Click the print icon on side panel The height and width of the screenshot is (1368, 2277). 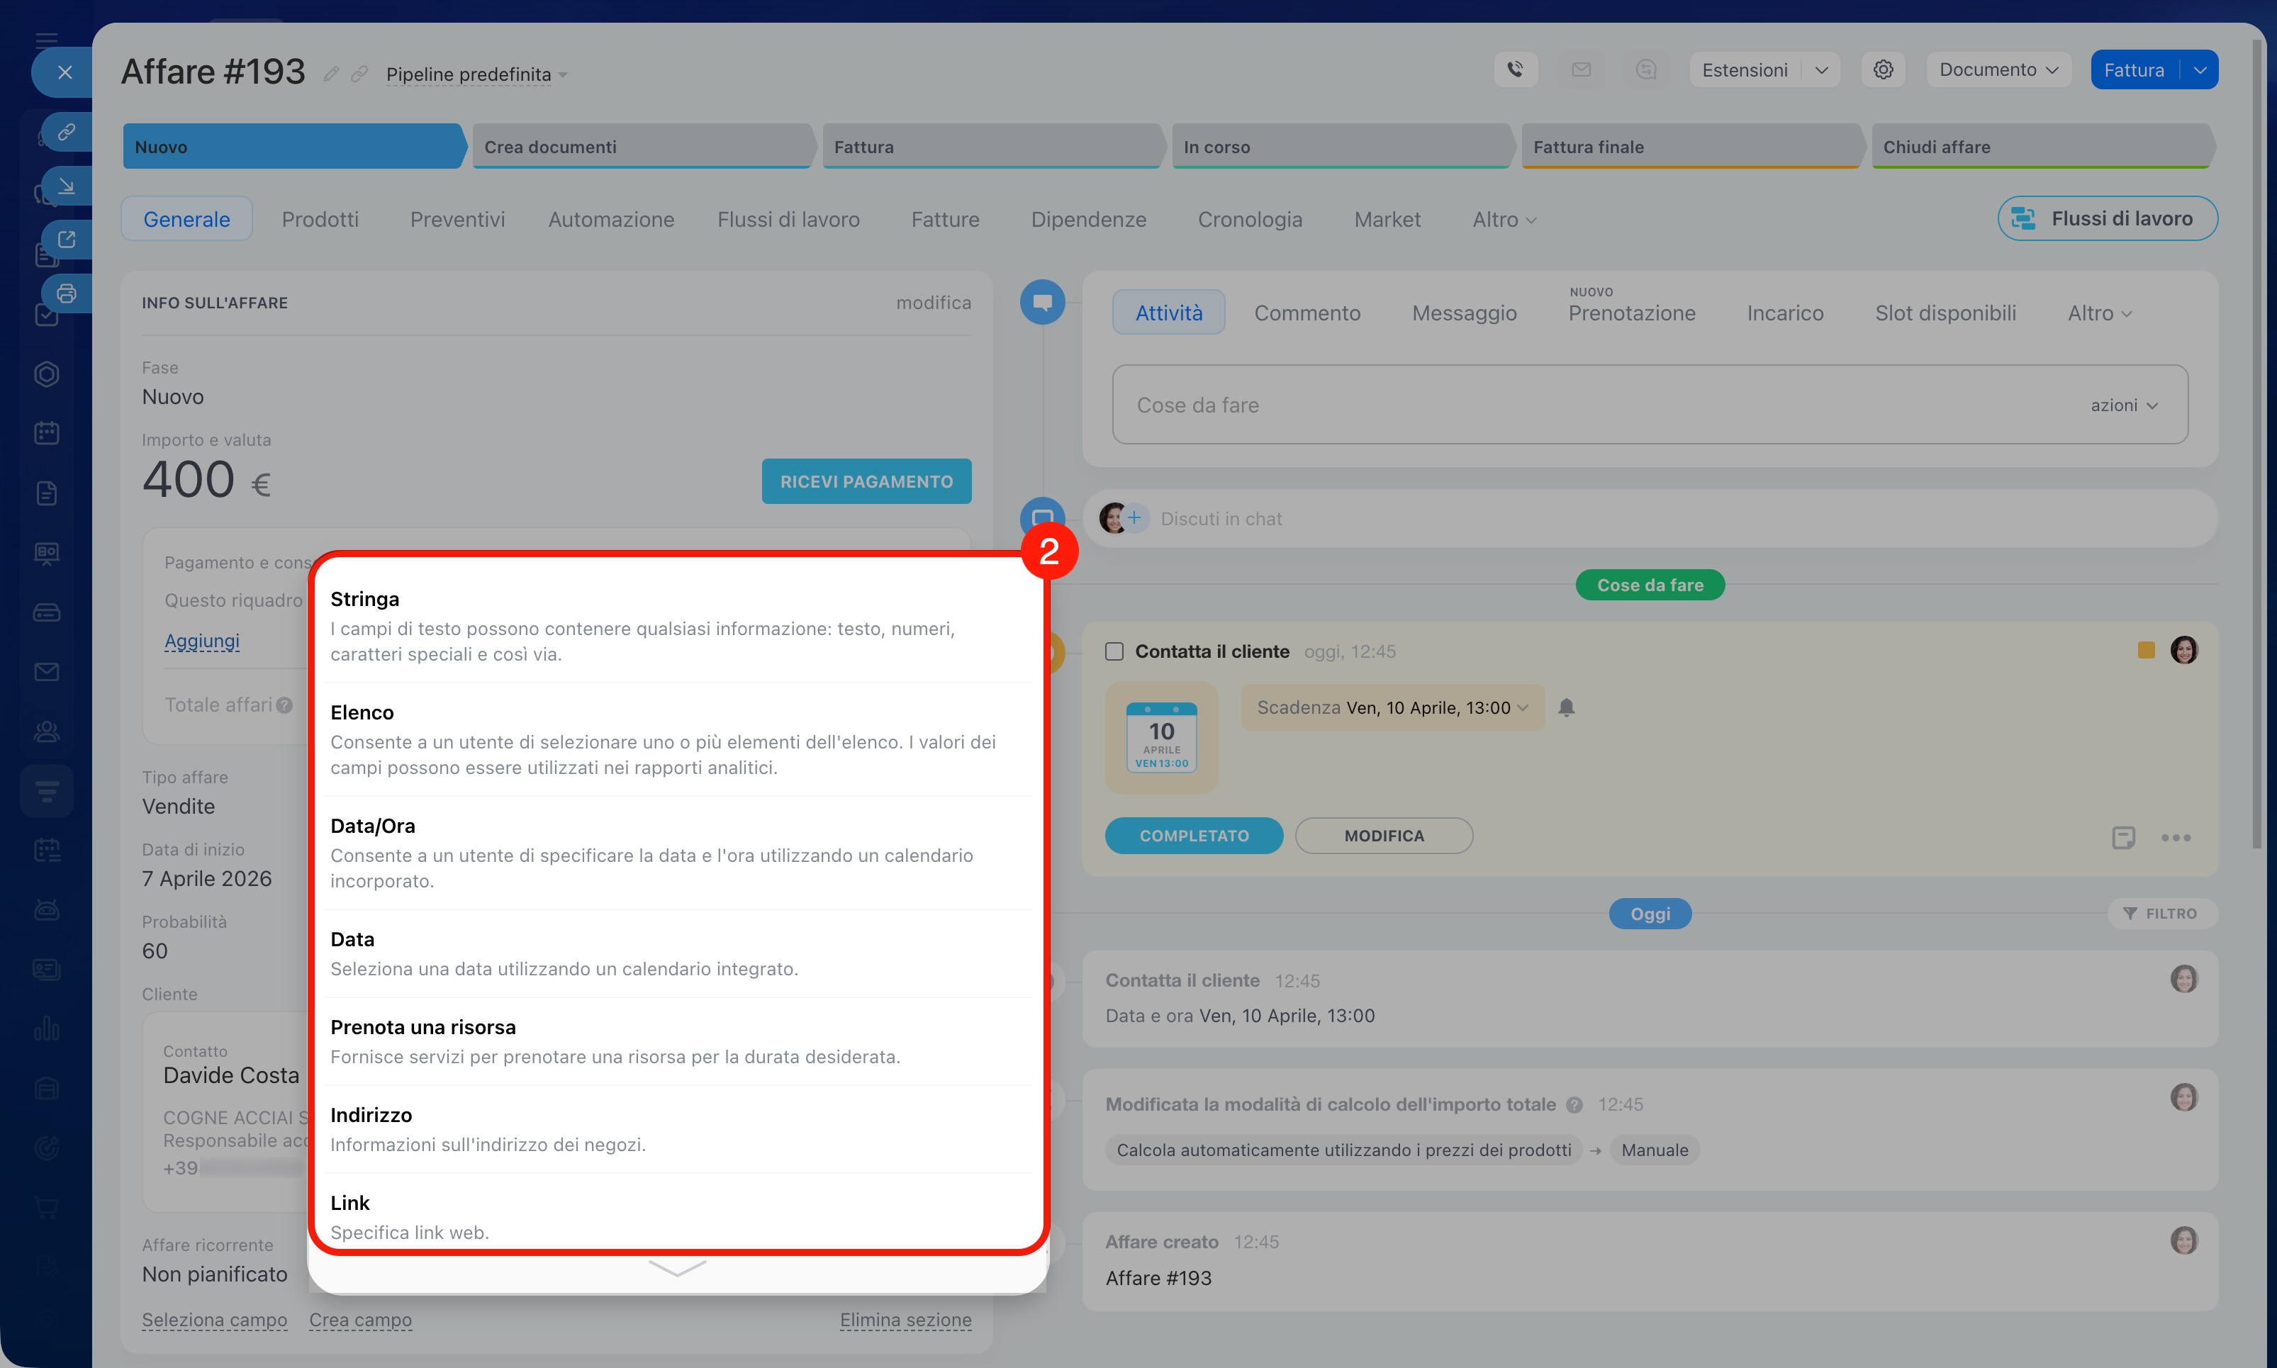67,294
